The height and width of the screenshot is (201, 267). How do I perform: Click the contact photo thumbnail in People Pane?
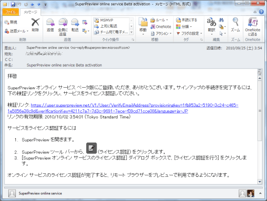(251, 193)
